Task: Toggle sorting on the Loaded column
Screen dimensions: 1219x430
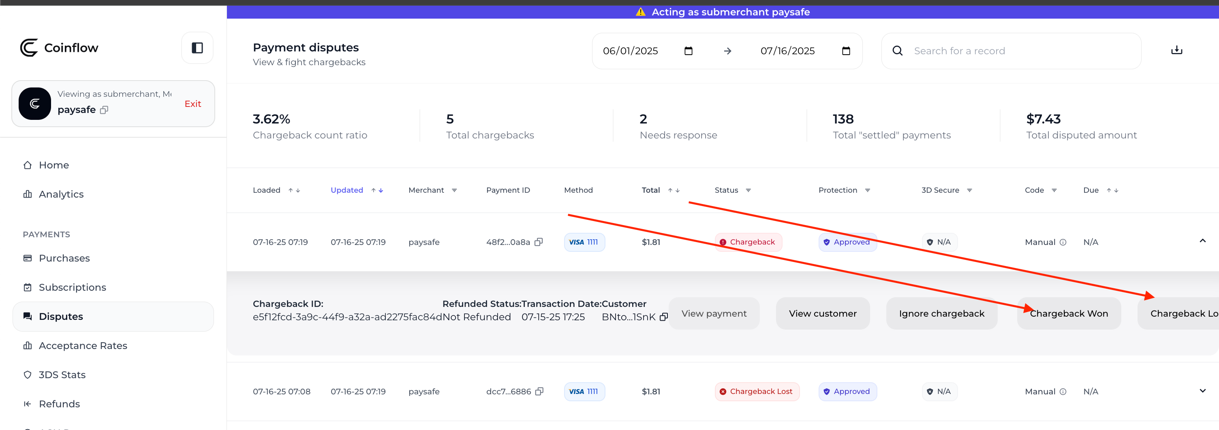Action: [x=294, y=190]
